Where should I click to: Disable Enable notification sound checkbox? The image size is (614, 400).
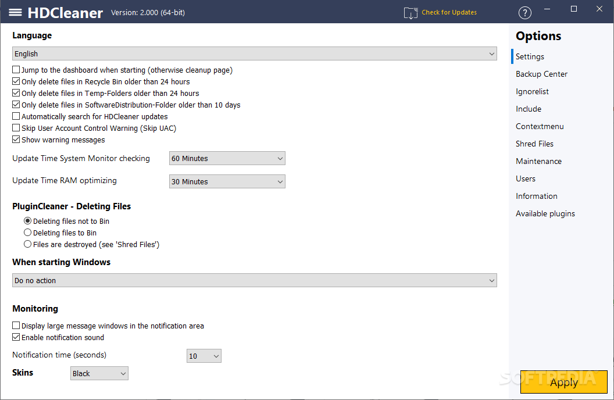[x=16, y=337]
